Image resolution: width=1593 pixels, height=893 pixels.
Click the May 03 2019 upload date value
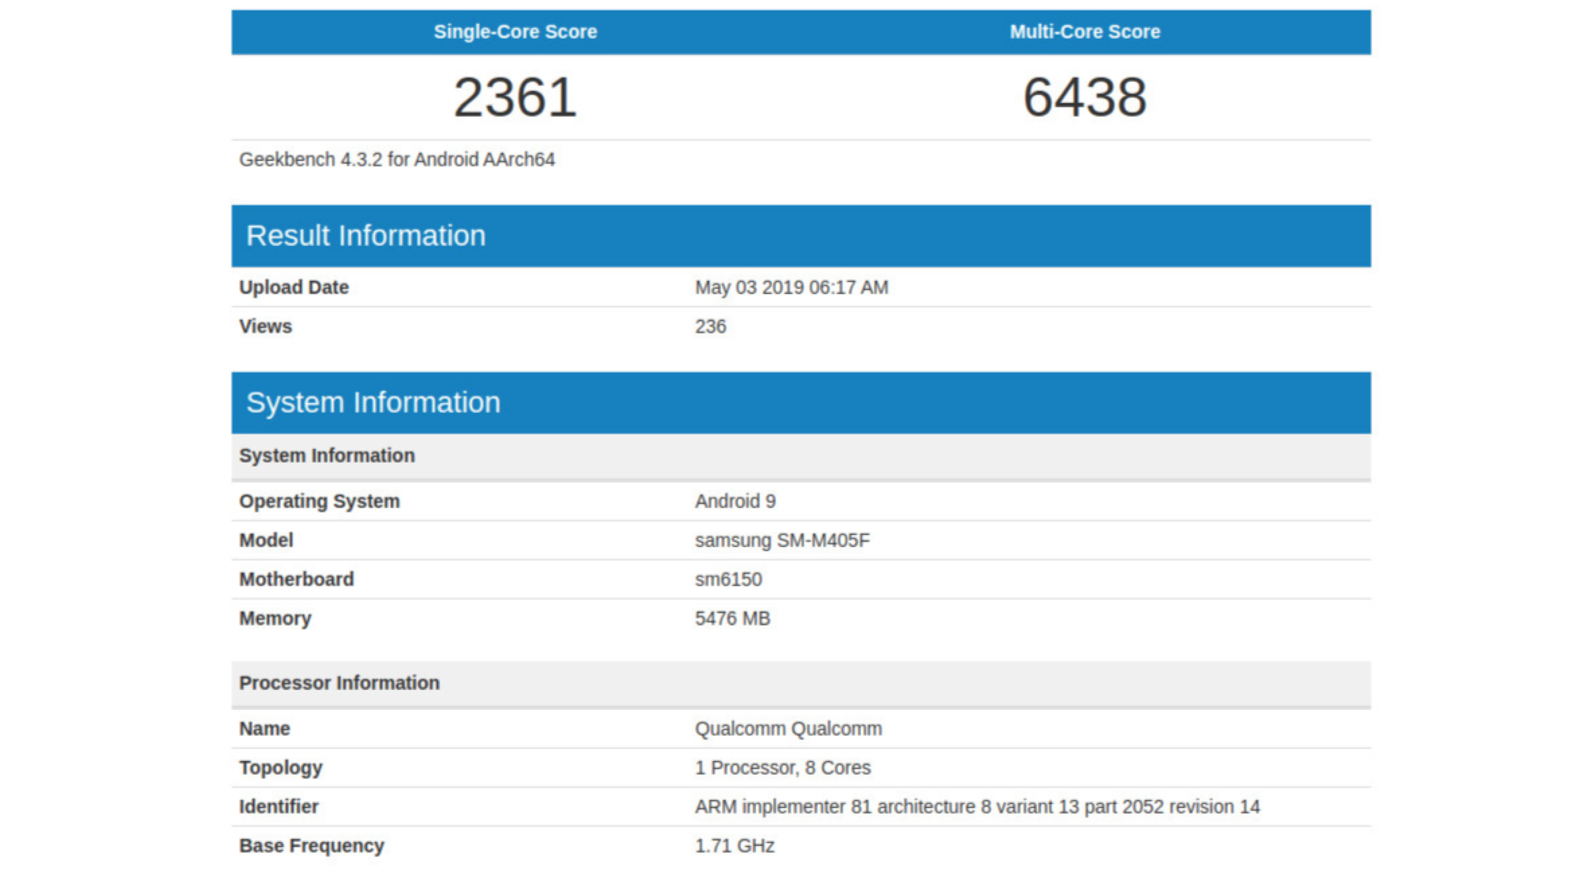(791, 287)
